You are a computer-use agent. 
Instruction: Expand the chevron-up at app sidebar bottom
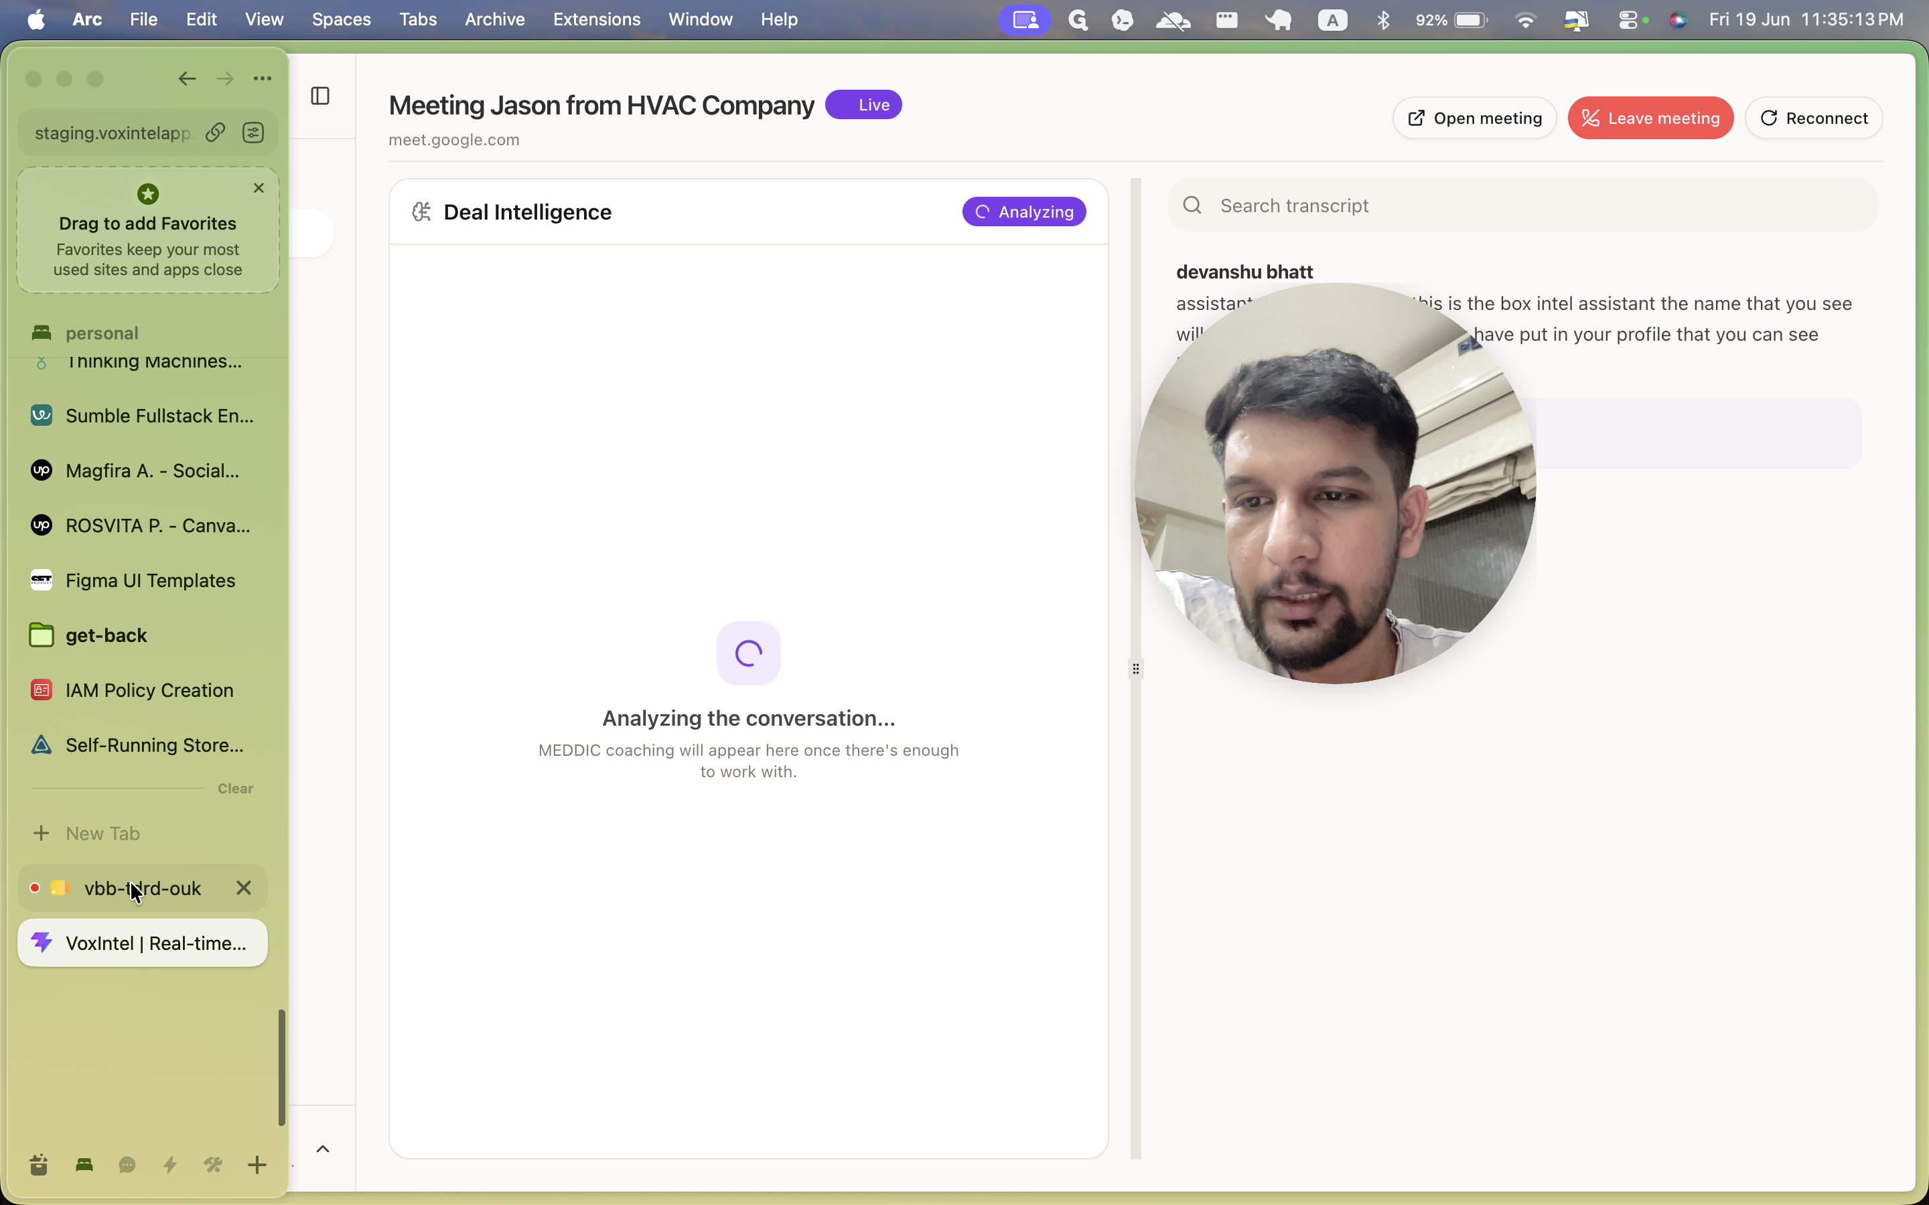[x=323, y=1148]
